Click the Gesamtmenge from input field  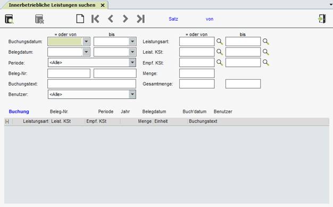(x=197, y=84)
